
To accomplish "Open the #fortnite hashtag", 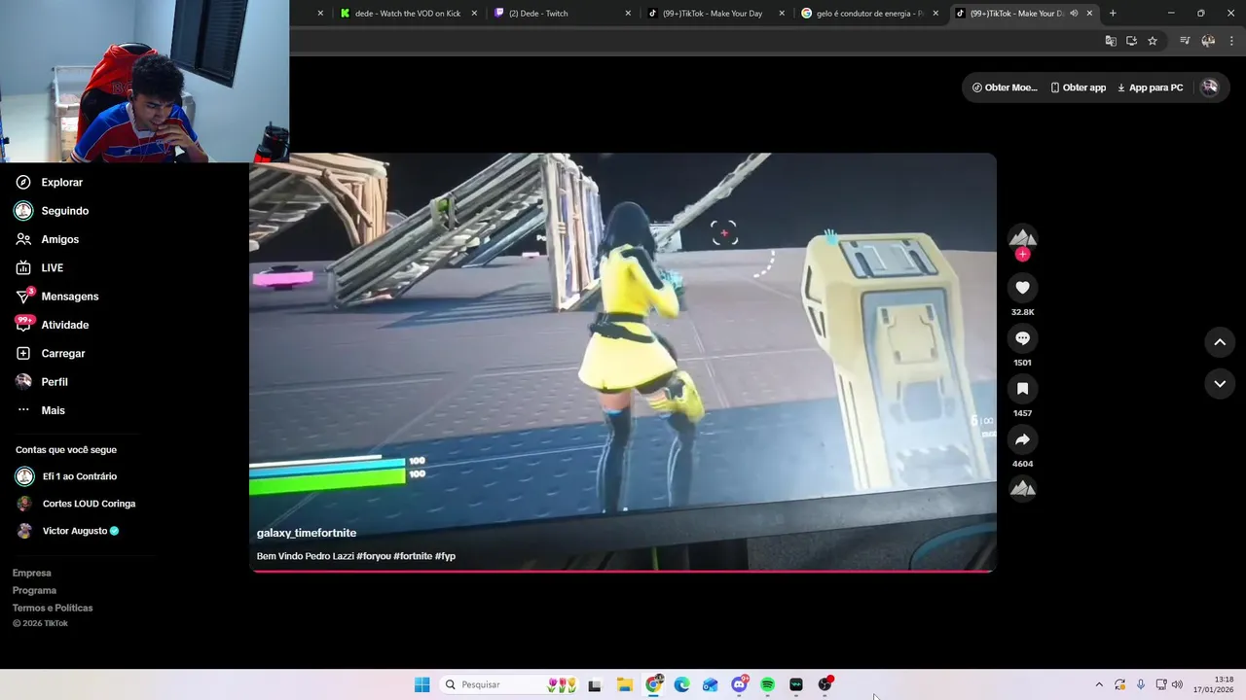I will coord(414,556).
